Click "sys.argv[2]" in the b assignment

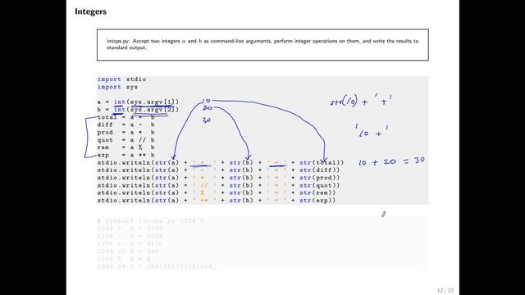point(152,110)
